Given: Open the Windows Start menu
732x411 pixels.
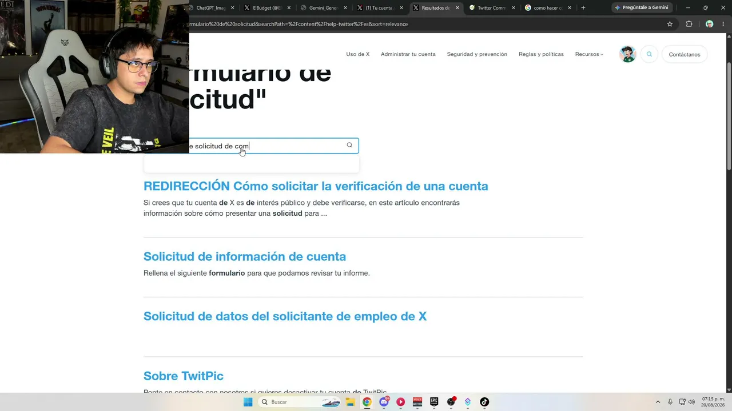Looking at the screenshot, I should click(248, 402).
